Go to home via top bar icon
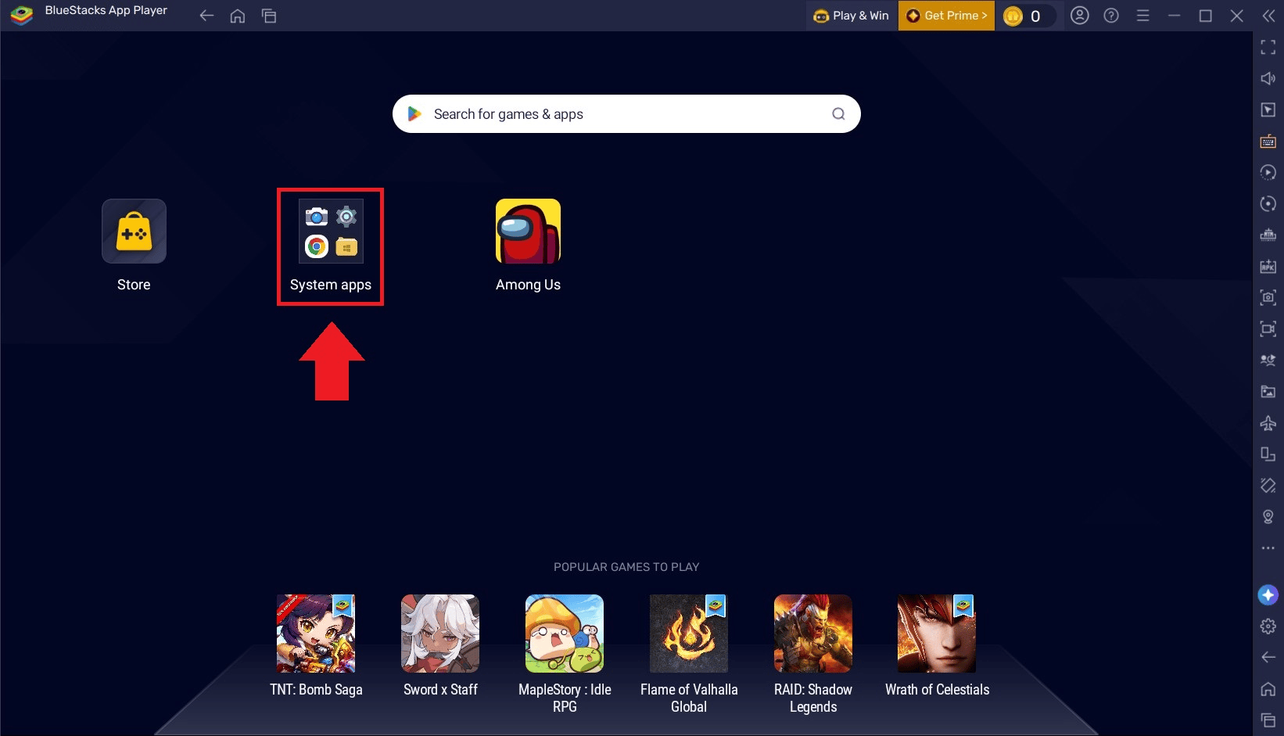The image size is (1284, 736). [238, 16]
